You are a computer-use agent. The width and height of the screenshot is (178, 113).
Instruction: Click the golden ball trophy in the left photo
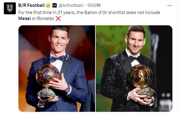click(x=48, y=75)
